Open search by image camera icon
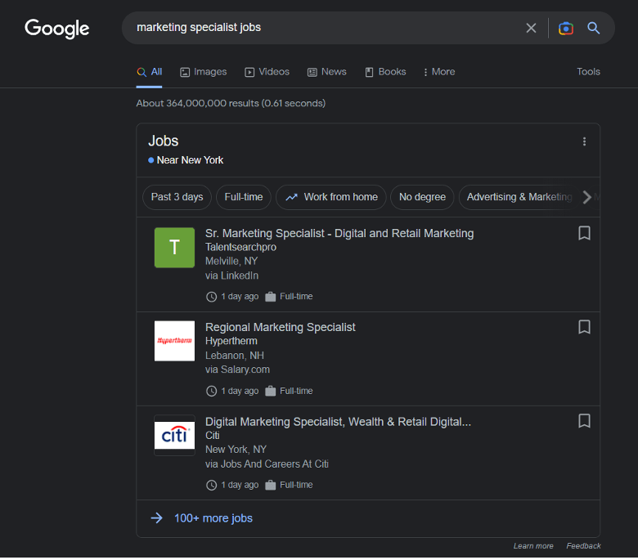Screen dimensions: 638x560 tap(565, 28)
